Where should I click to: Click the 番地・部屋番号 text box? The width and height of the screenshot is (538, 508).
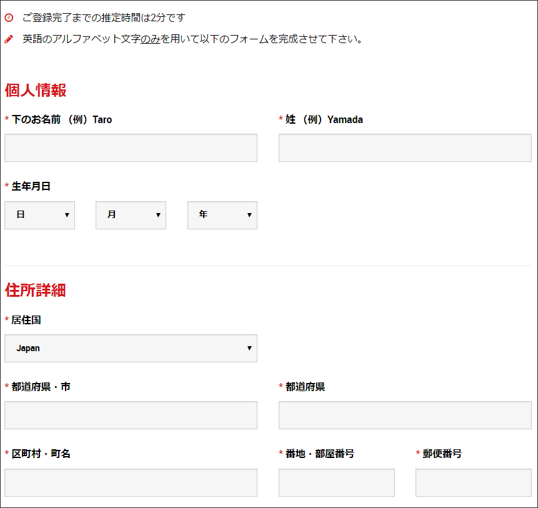point(336,482)
